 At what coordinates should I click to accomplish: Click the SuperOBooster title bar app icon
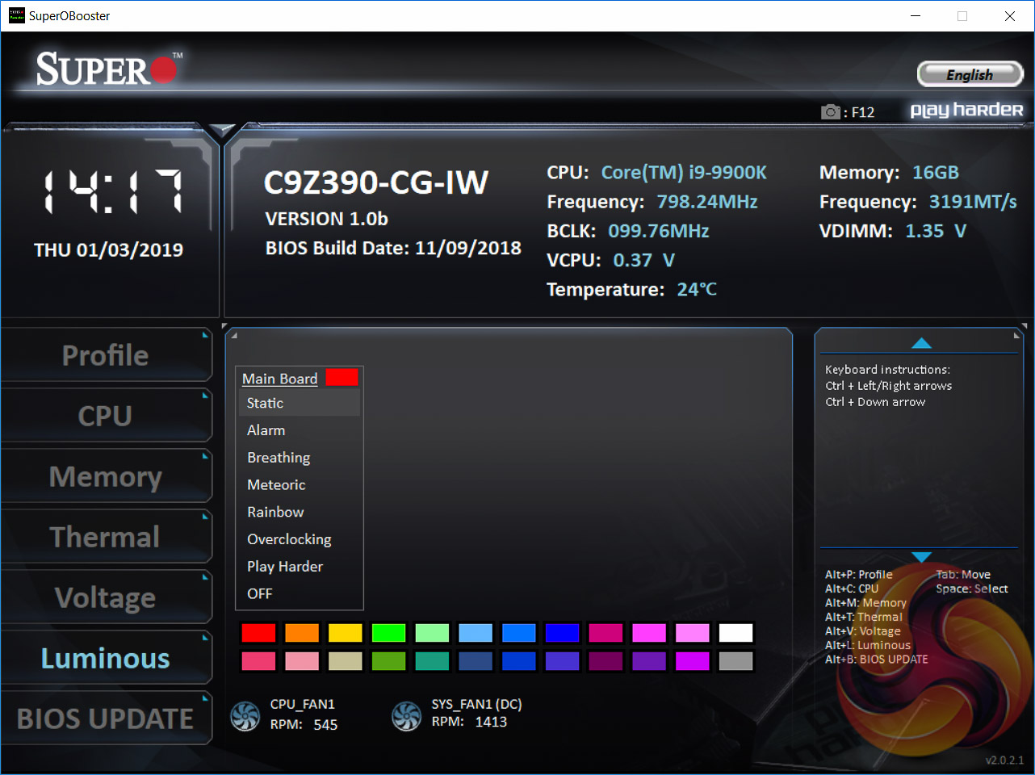pos(16,15)
